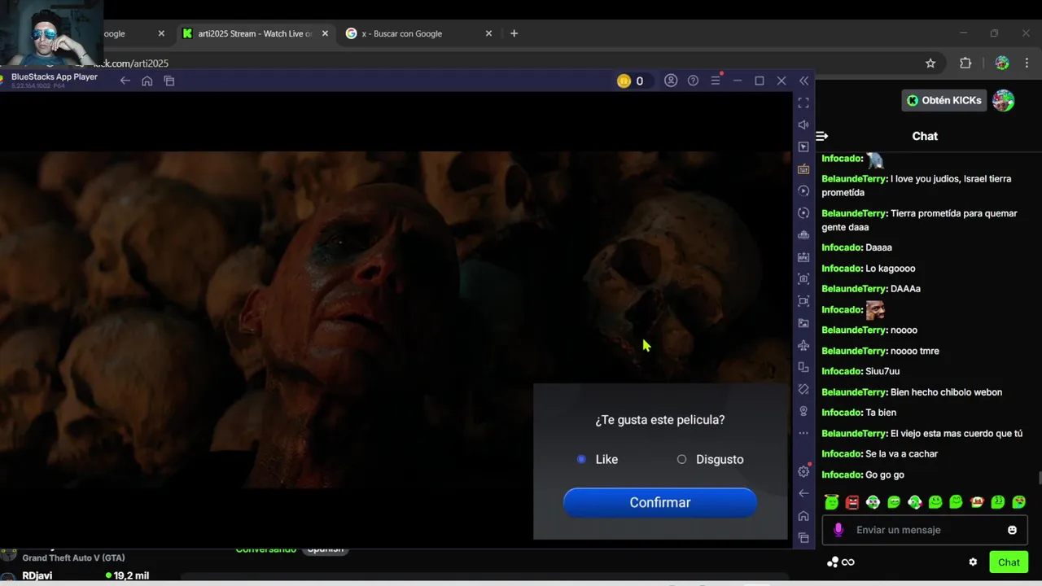This screenshot has width=1042, height=586.
Task: Open the BlueStacks hamburger menu
Action: pos(716,81)
